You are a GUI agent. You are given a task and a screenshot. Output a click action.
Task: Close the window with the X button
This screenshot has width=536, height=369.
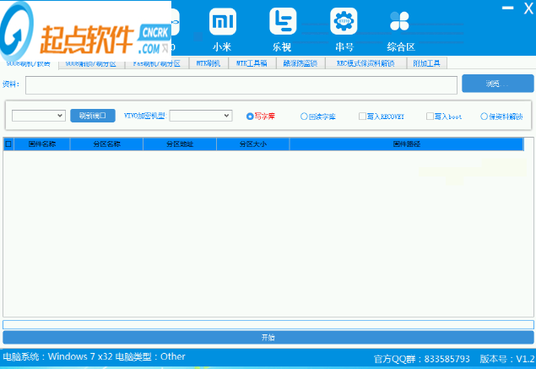(x=528, y=8)
